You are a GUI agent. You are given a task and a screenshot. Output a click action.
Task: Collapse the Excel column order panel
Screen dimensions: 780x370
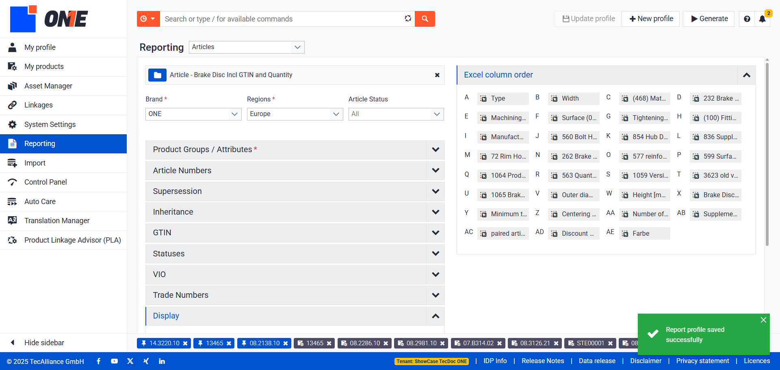click(746, 75)
